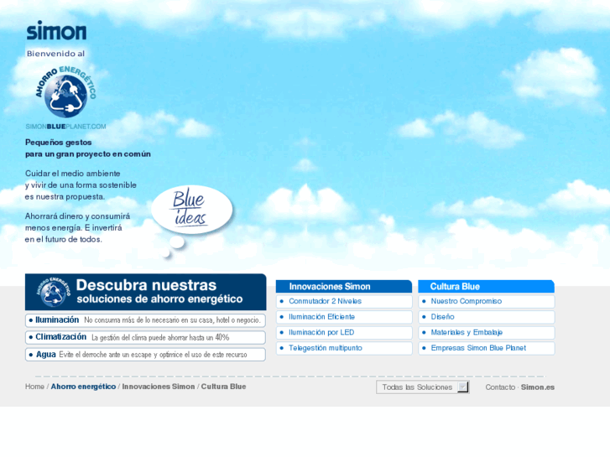Open the Todas las Soluciones dropdown arrow
610x457 pixels.
(x=462, y=387)
